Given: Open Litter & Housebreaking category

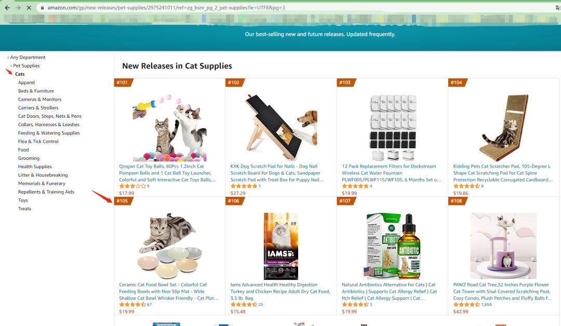Looking at the screenshot, I should pos(43,175).
